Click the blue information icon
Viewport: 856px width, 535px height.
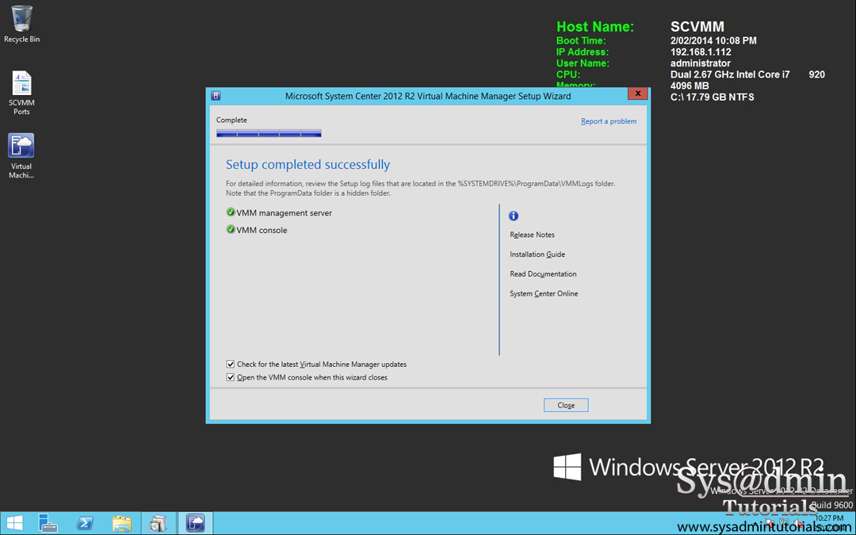513,216
